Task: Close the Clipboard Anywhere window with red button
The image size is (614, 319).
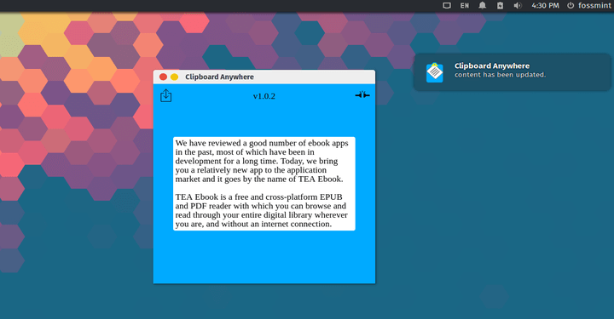Action: 163,77
